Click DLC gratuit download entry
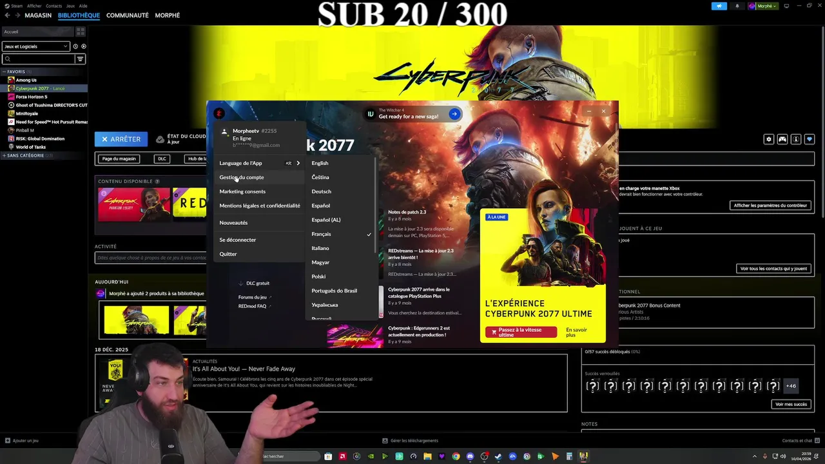825x464 pixels. pos(254,283)
